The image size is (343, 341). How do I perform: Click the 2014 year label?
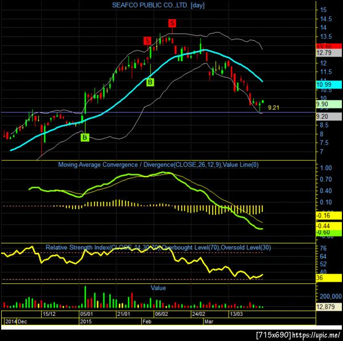tap(11, 322)
